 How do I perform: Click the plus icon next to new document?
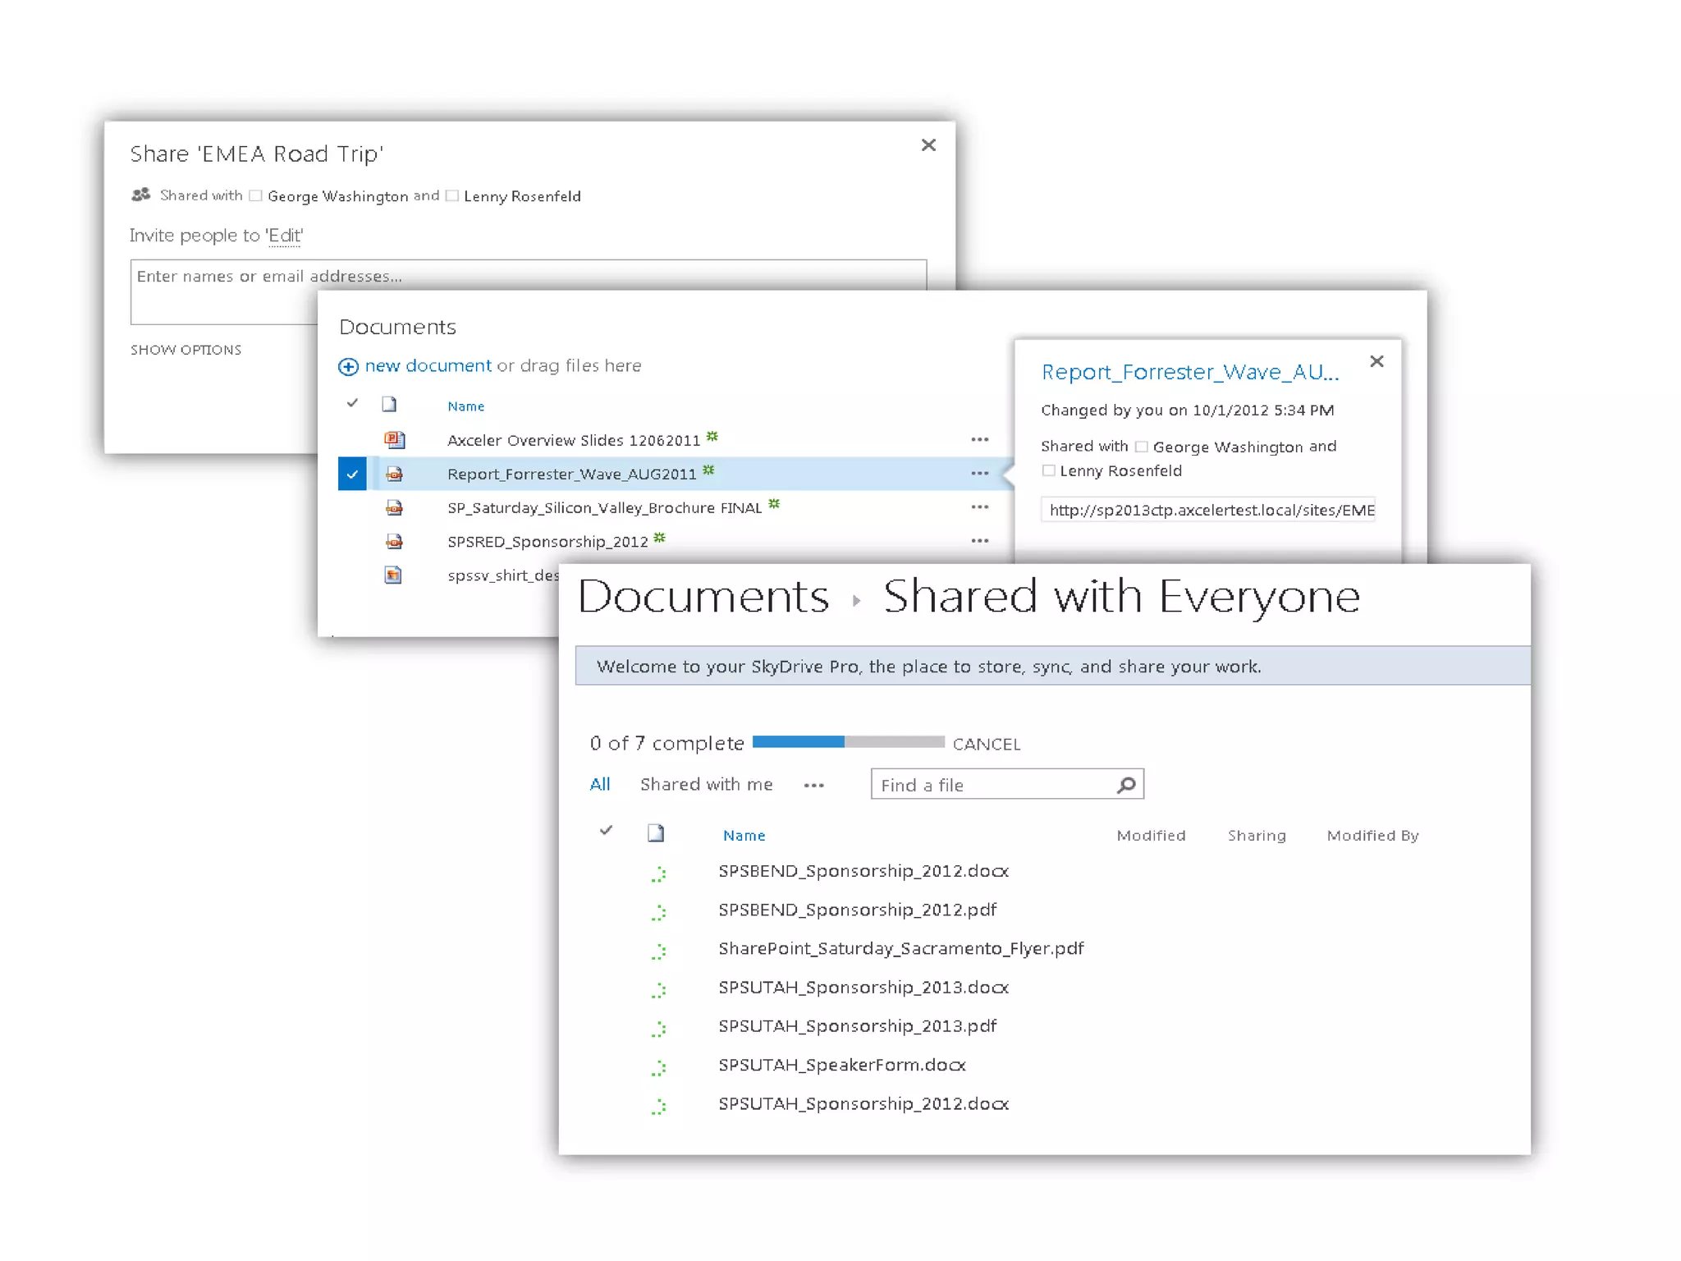click(x=348, y=366)
